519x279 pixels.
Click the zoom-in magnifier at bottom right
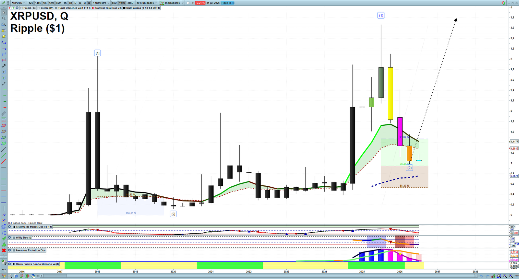(511, 276)
